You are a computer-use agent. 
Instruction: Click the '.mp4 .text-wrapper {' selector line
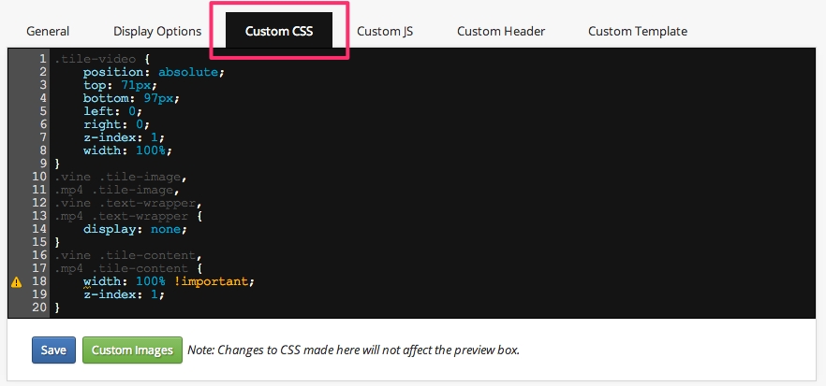(x=126, y=216)
